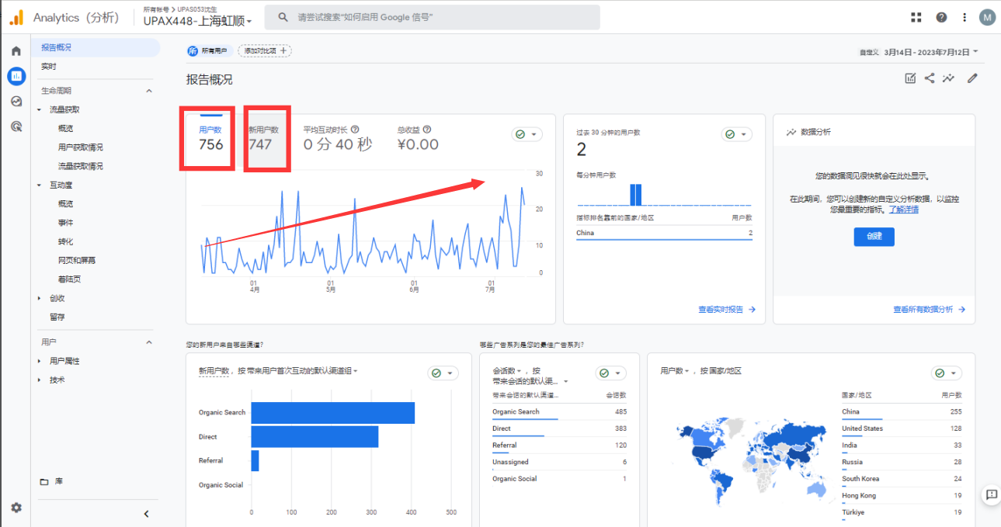Collapse the 生命周期 section
1001x527 pixels.
tap(150, 91)
